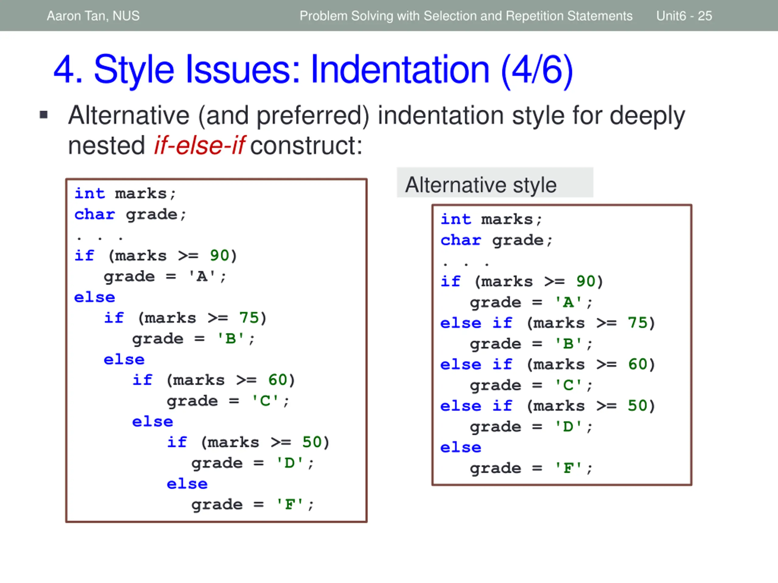Image resolution: width=778 pixels, height=583 pixels.
Task: Click 'int marks;' in the right code box
Action: [x=491, y=219]
